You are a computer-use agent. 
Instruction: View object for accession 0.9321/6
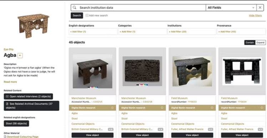(142, 135)
